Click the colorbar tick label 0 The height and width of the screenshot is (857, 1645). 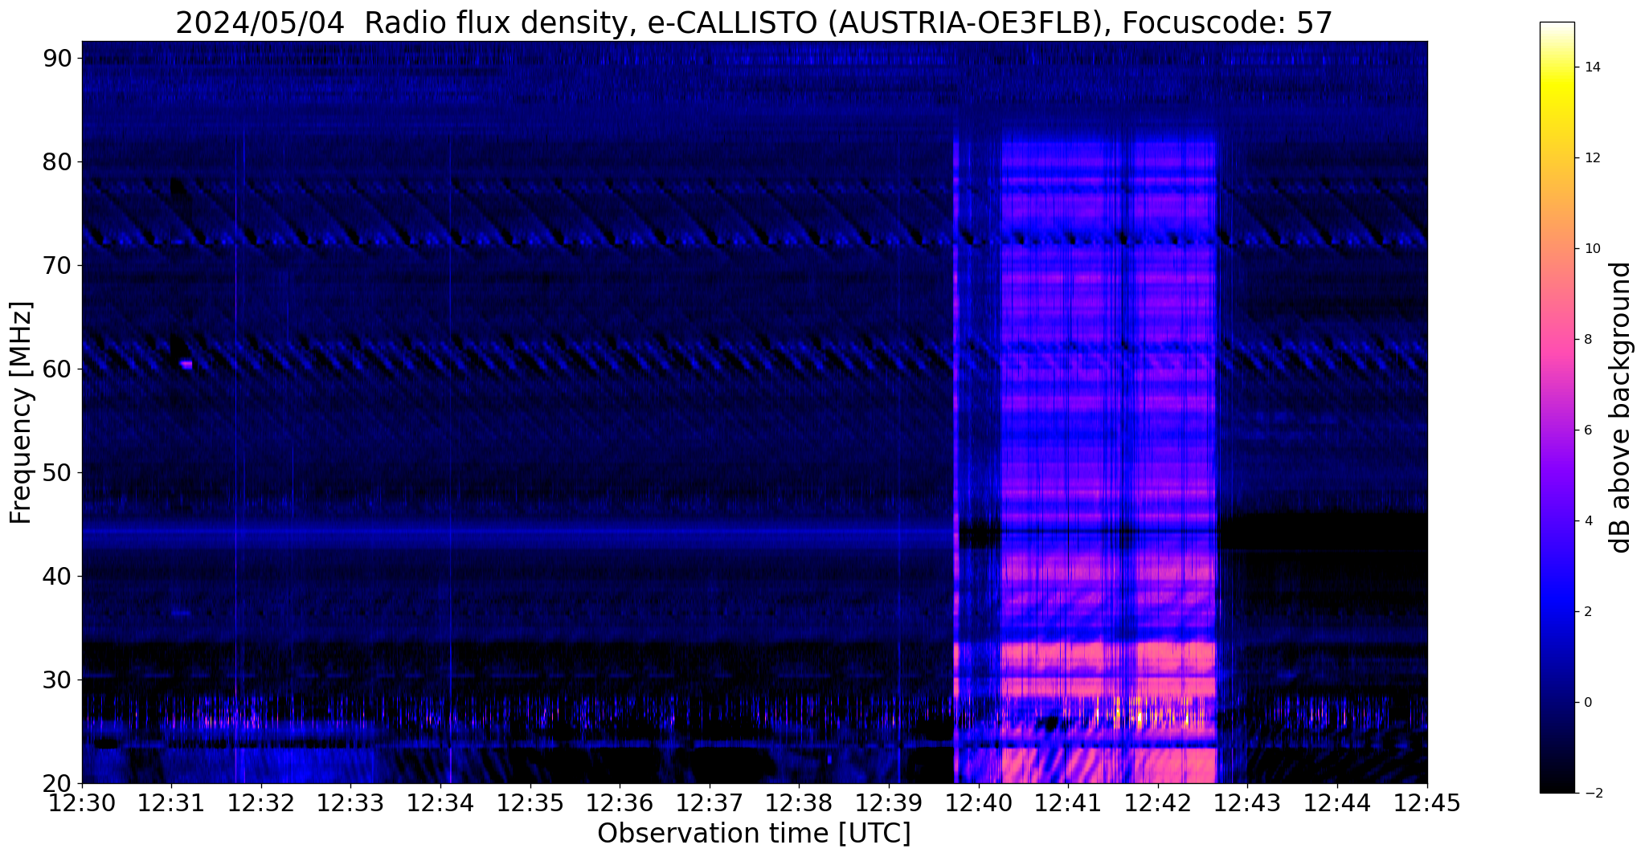click(x=1587, y=703)
